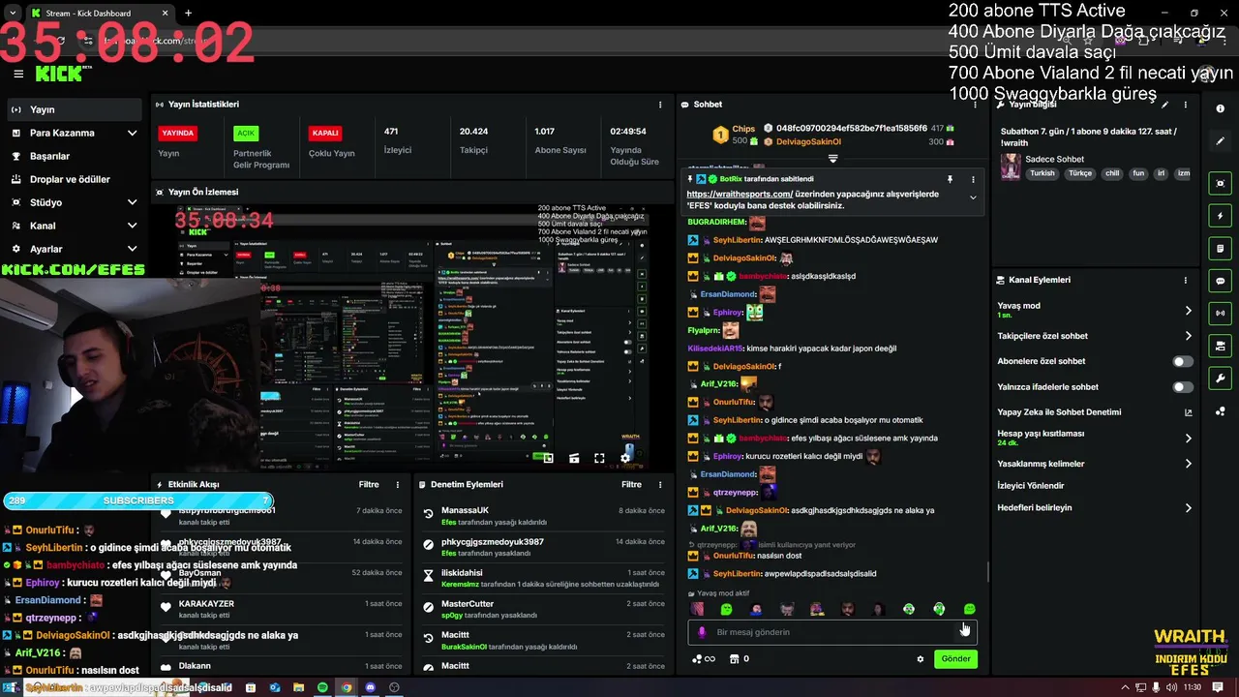Toggle the channel actions panel icon
Image resolution: width=1239 pixels, height=697 pixels.
1221,346
